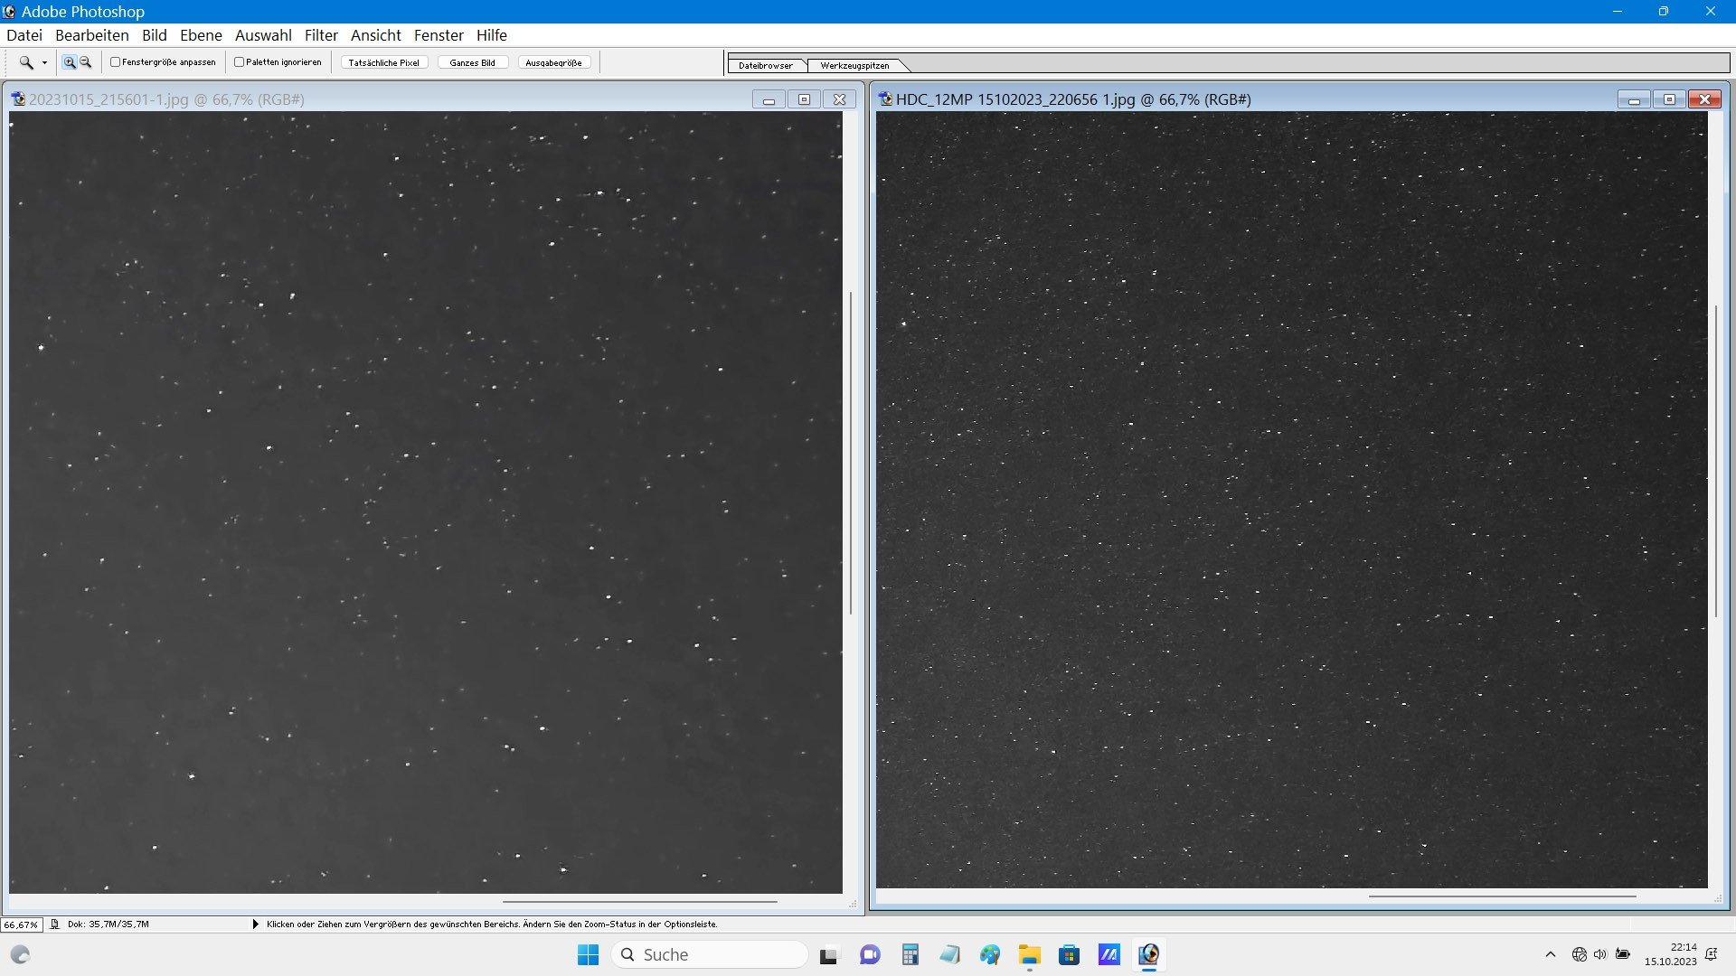Show hidden system tray icons chevron
Screen dimensions: 1736x976
tap(1550, 954)
